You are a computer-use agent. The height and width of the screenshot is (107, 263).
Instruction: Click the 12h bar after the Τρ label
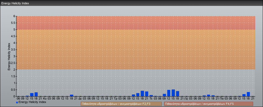click(x=133, y=95)
